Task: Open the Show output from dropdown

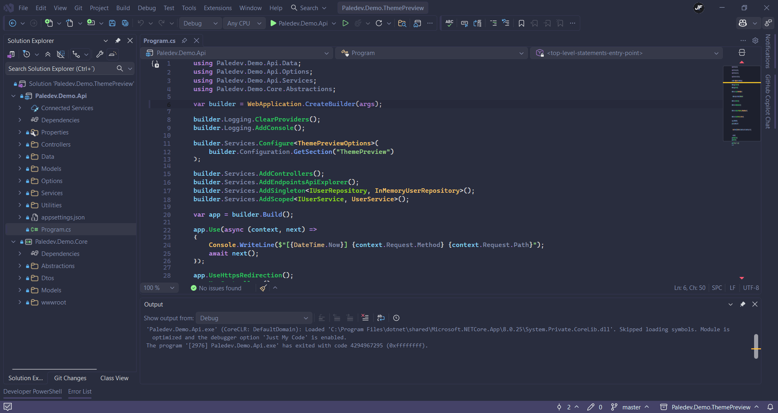Action: point(254,318)
